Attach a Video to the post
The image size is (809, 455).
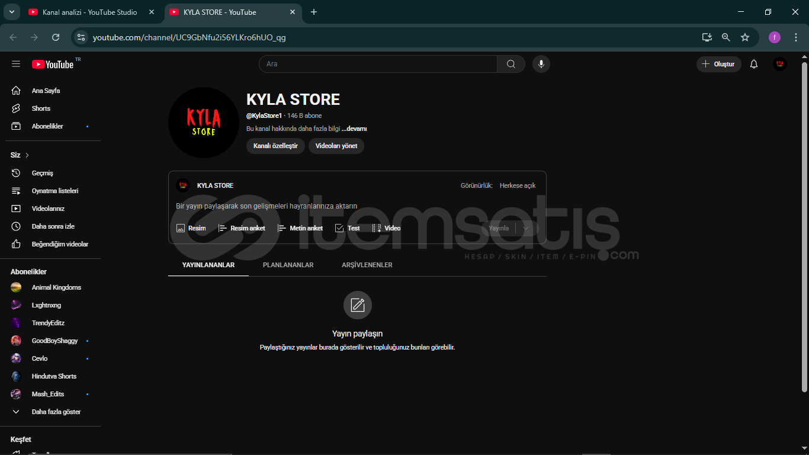386,228
